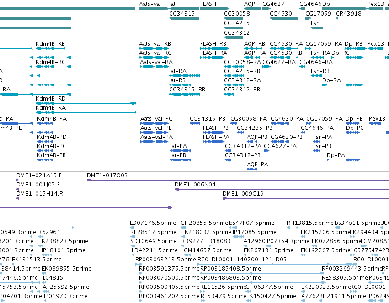
Task: Select the Dp-RA transcript label
Action: (331, 80)
